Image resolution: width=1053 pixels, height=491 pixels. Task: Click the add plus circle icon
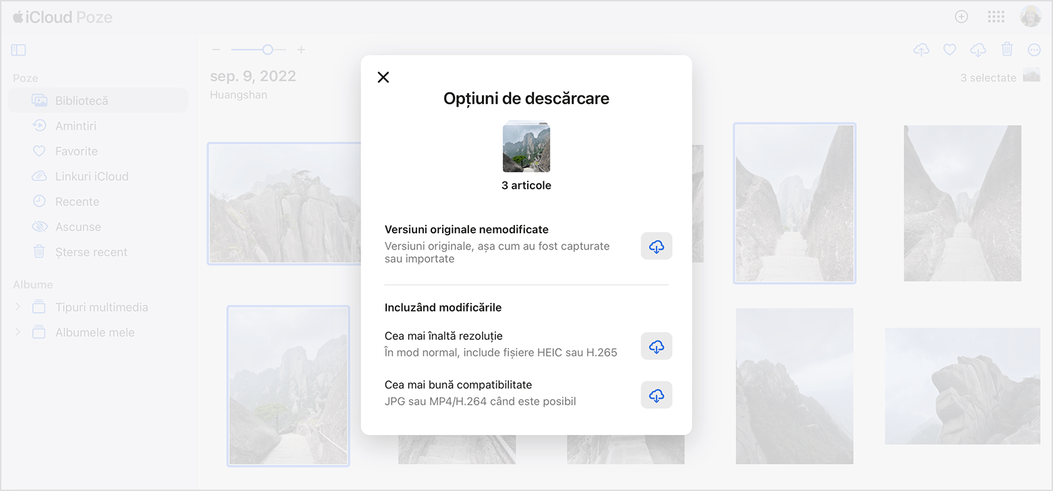[961, 17]
